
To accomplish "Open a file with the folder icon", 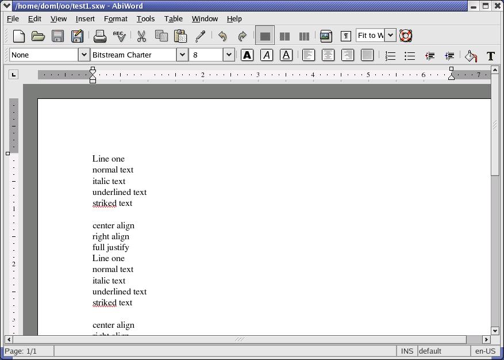I will tap(38, 36).
